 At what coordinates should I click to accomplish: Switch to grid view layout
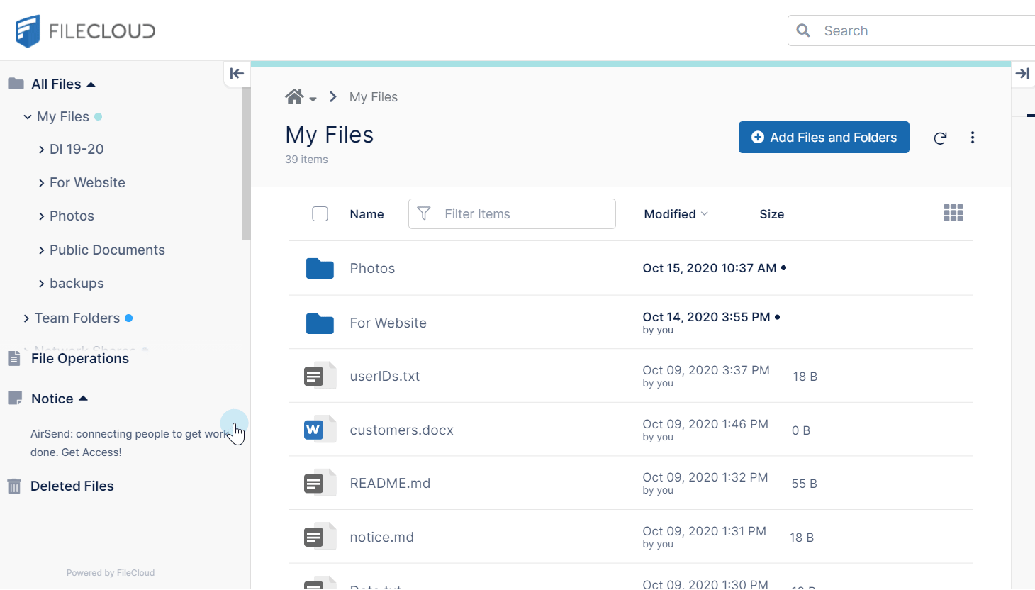[x=953, y=213]
